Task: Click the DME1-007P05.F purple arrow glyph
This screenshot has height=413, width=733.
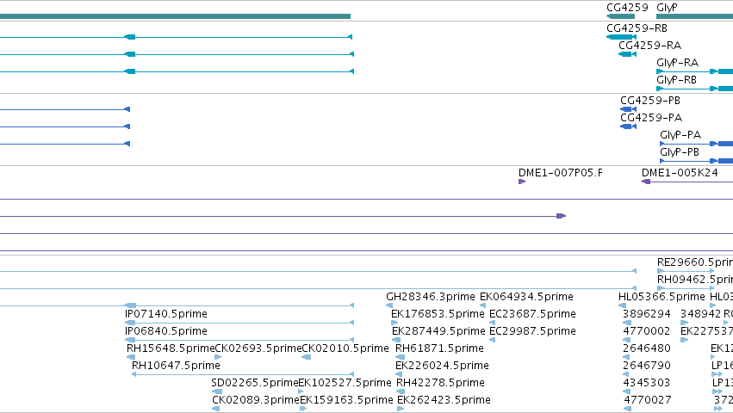Action: point(522,182)
